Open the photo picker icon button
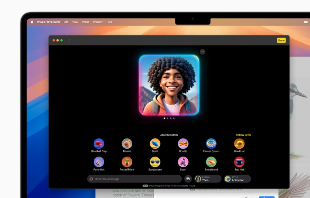Screen dimensions: 310x198 pos(188,179)
